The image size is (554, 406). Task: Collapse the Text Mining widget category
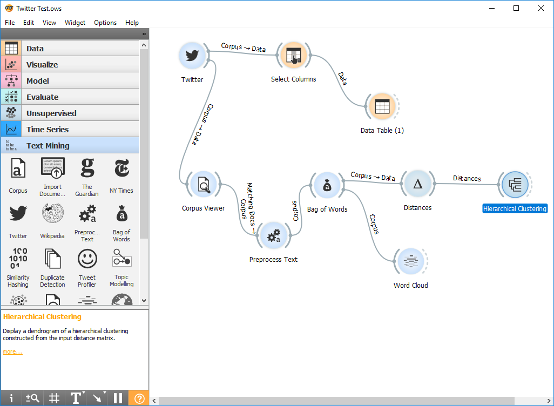pos(70,146)
